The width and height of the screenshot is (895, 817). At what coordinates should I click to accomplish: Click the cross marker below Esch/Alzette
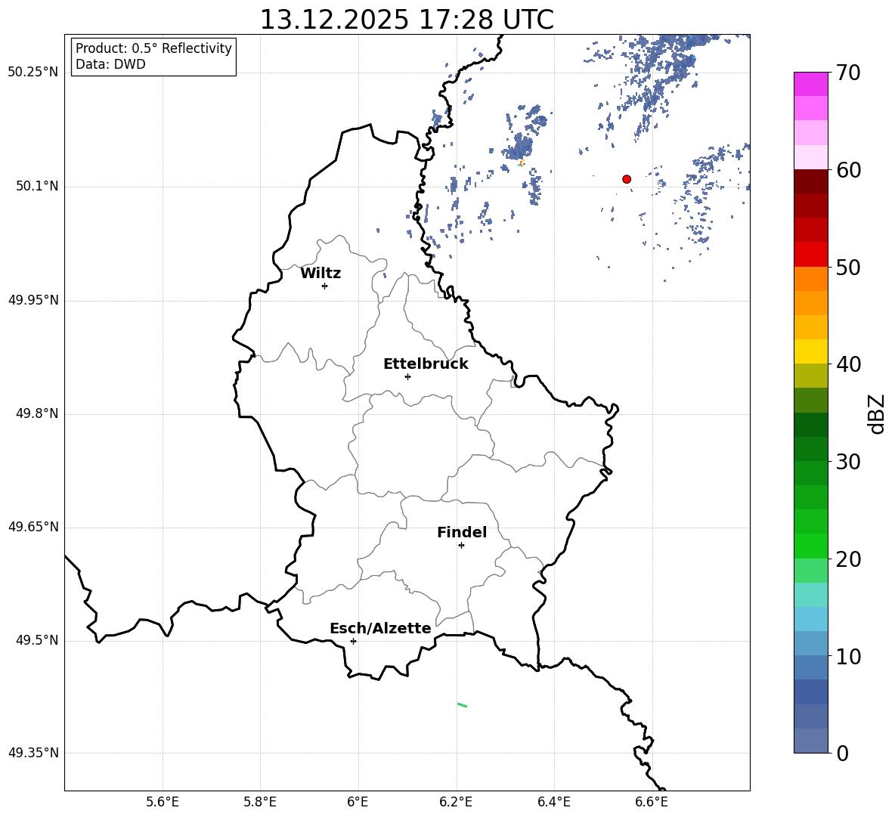[353, 641]
